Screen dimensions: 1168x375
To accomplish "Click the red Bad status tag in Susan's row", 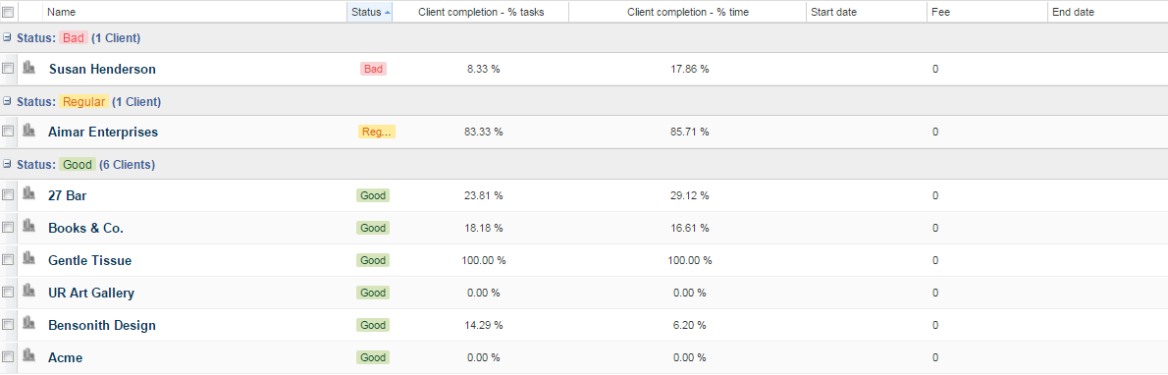I will pyautogui.click(x=373, y=69).
